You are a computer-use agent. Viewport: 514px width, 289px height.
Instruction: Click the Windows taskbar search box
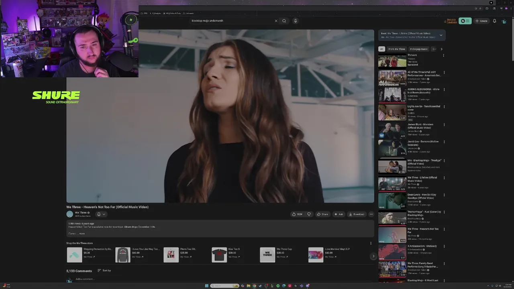click(225, 286)
